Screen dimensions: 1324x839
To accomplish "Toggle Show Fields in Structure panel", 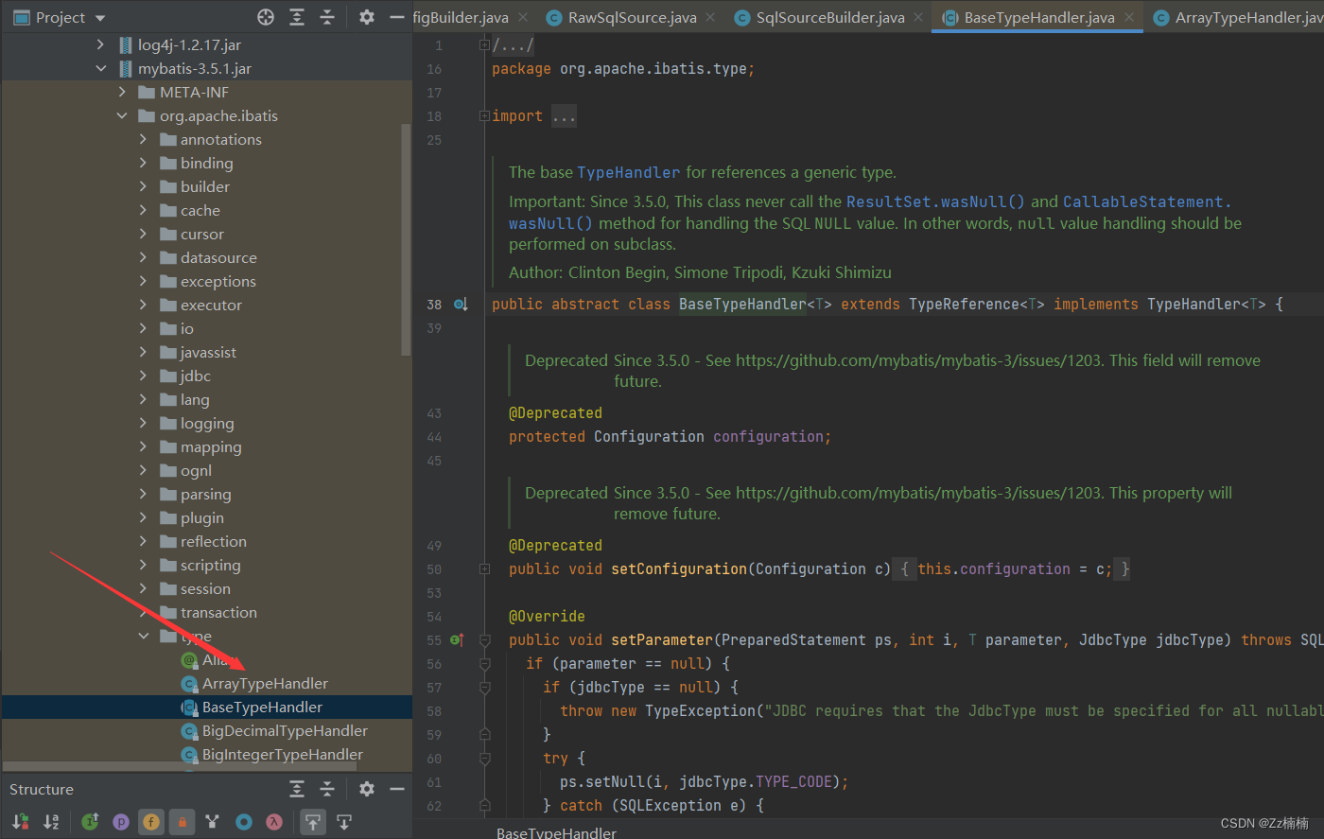I will click(151, 822).
